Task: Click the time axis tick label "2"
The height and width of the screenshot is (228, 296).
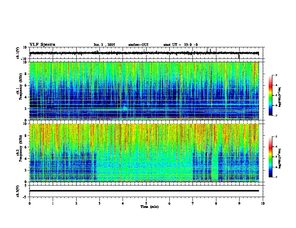Action: (x=76, y=203)
